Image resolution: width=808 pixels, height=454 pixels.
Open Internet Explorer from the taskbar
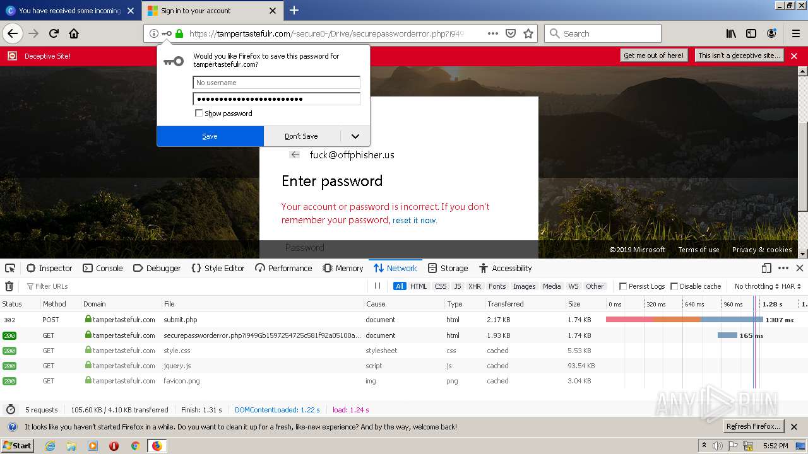[x=50, y=446]
